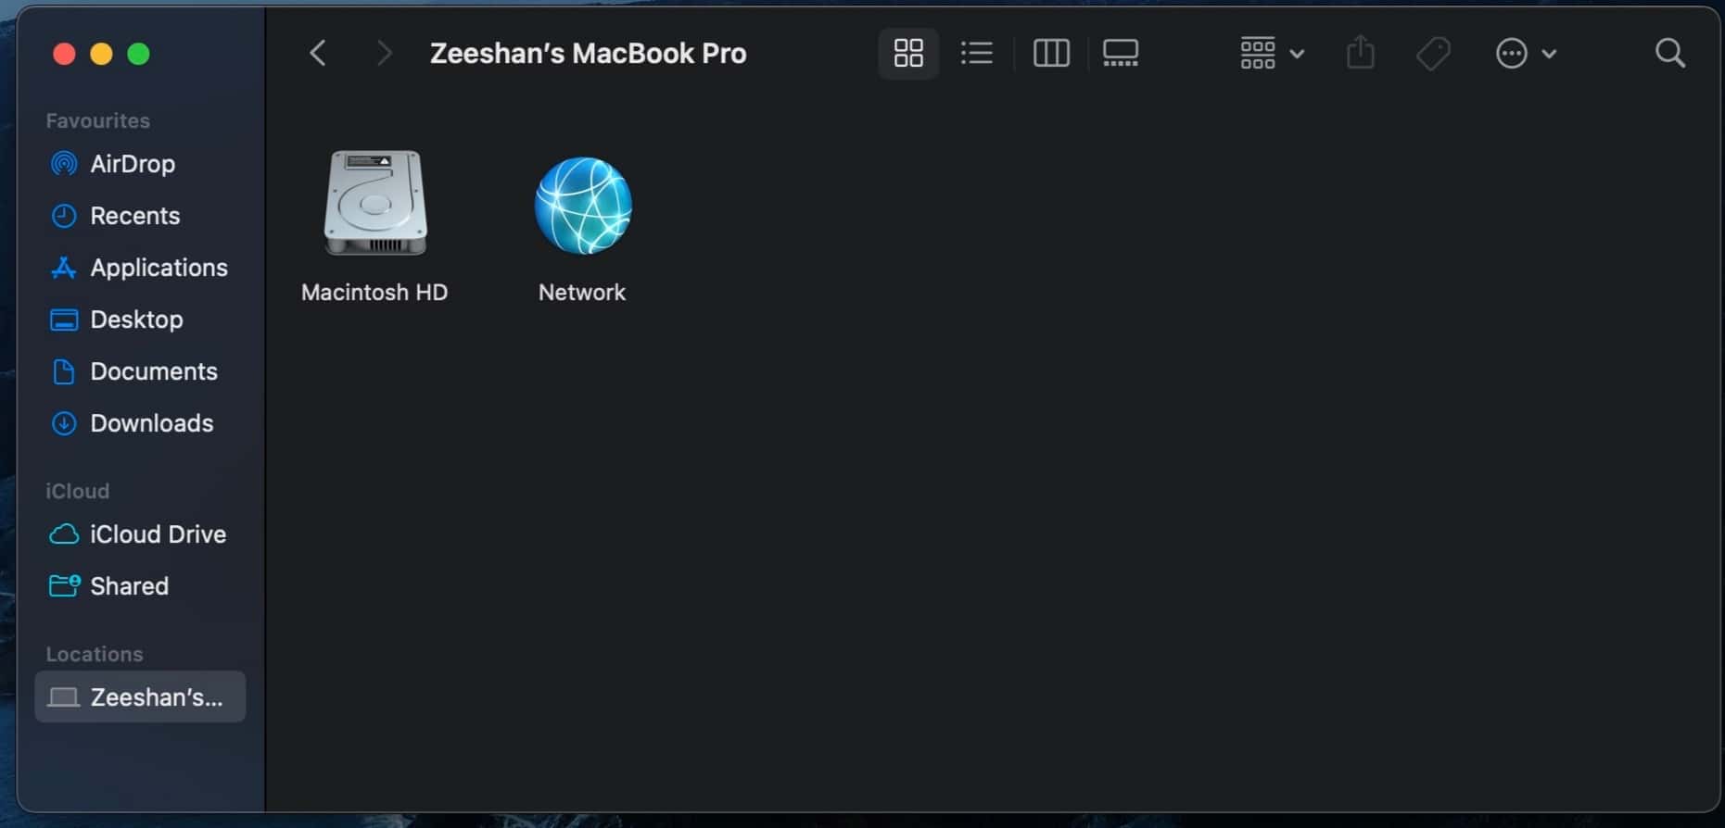The width and height of the screenshot is (1725, 828).
Task: Open iCloud Drive in the sidebar
Action: point(140,534)
